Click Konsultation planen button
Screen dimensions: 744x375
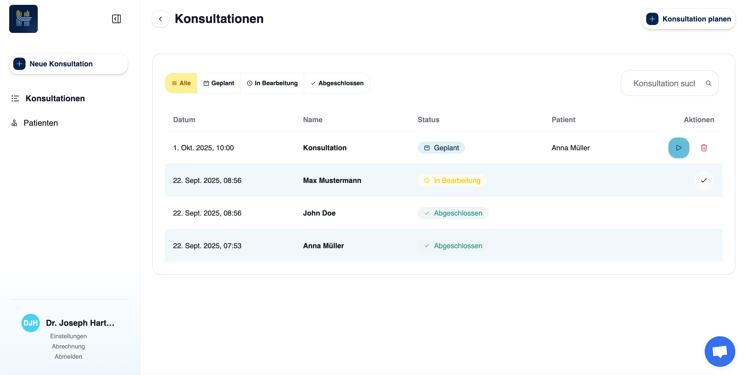(x=688, y=19)
